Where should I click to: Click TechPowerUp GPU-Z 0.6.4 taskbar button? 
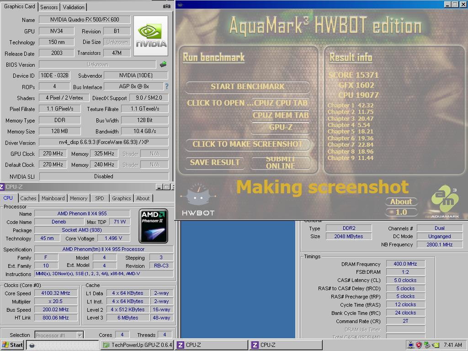click(138, 345)
